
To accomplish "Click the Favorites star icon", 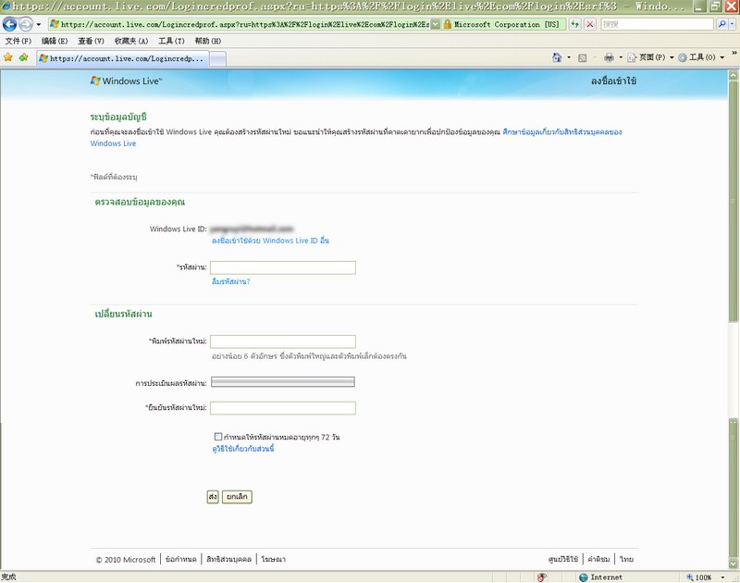I will pos(8,57).
